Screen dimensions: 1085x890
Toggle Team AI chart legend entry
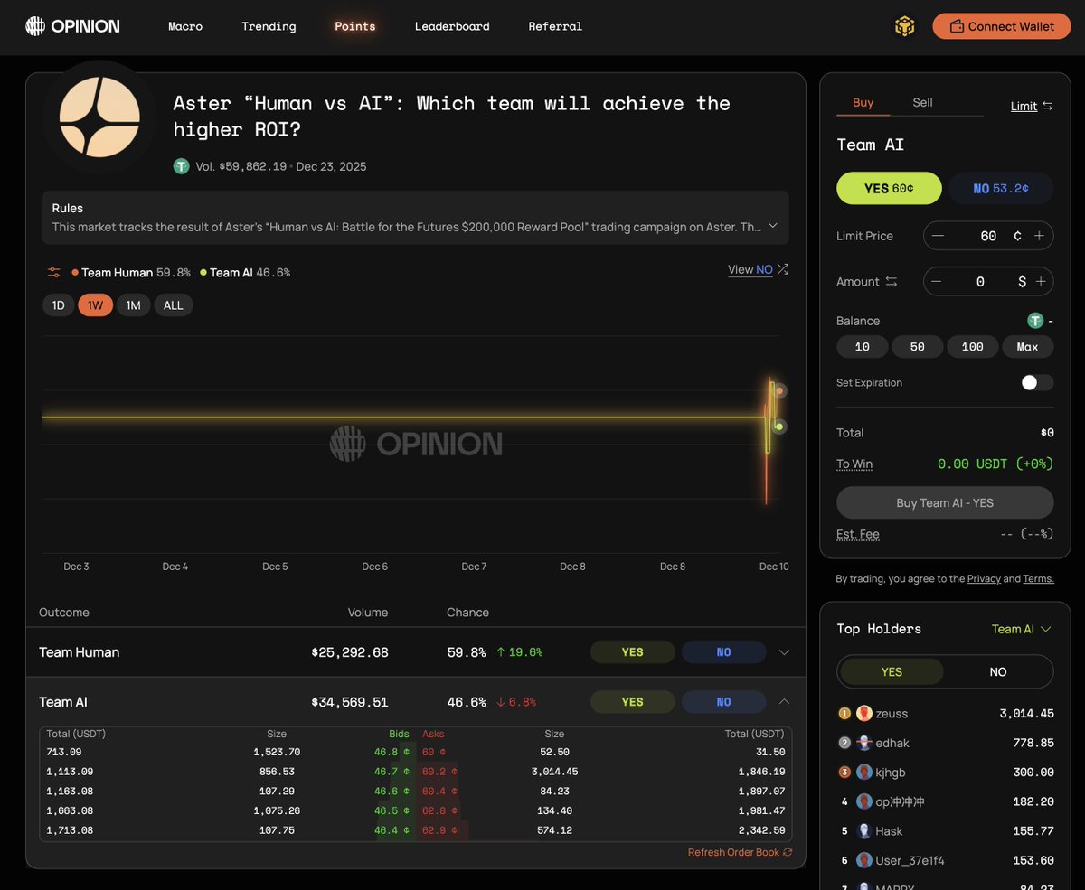coord(245,272)
